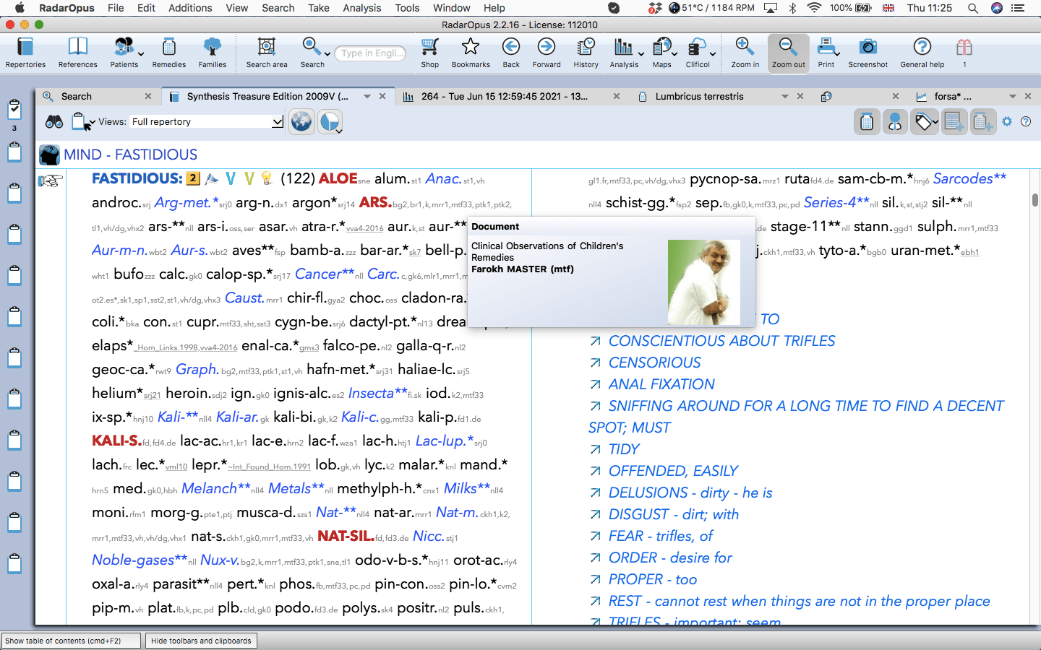Image resolution: width=1041 pixels, height=650 pixels.
Task: Click the Search area toolbar icon
Action: click(266, 53)
